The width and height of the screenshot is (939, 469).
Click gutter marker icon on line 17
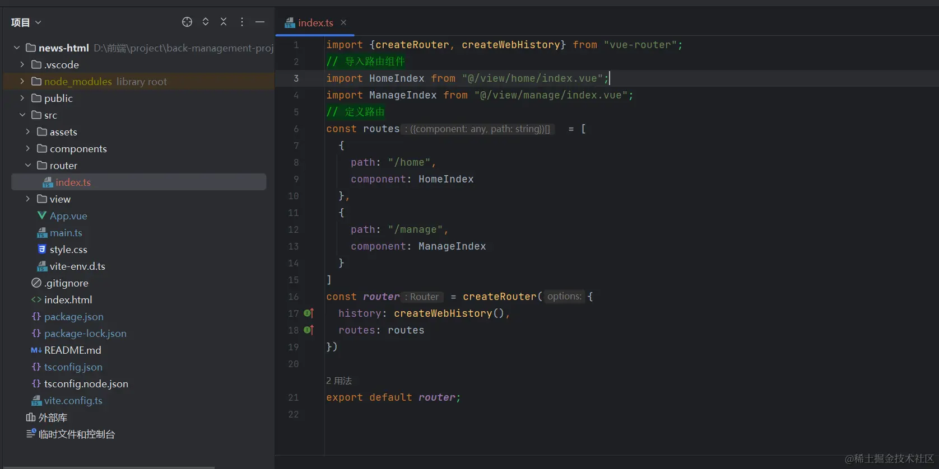[x=309, y=313]
